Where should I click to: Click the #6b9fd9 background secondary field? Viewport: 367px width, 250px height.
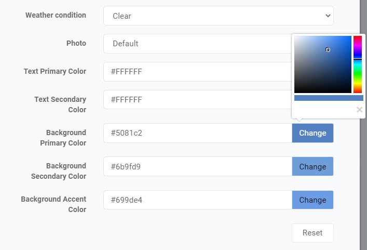click(198, 167)
